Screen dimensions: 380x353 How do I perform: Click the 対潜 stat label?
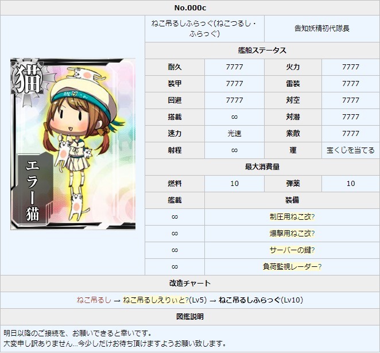pyautogui.click(x=293, y=117)
